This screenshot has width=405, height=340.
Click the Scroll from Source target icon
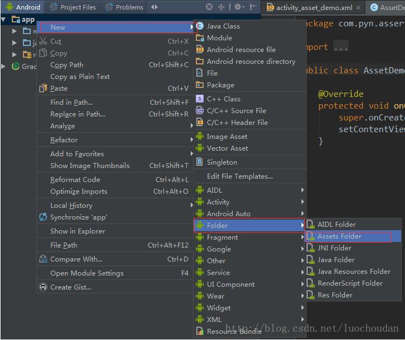(x=209, y=7)
